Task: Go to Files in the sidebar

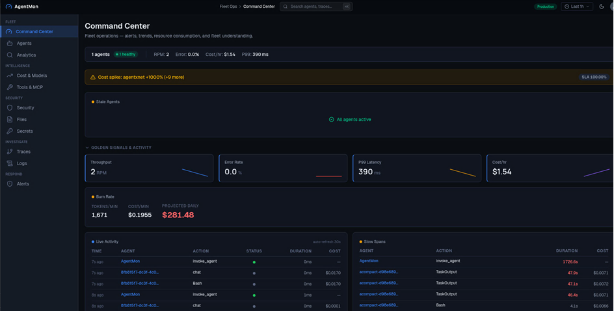Action: click(x=21, y=120)
